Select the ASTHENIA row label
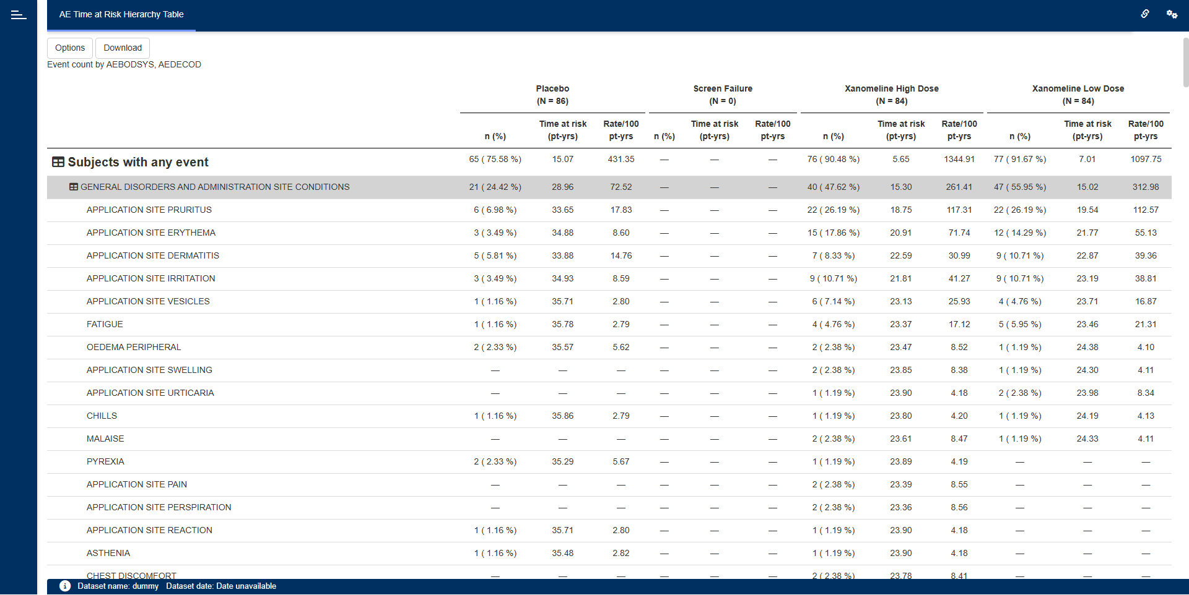The height and width of the screenshot is (595, 1189). pos(108,553)
